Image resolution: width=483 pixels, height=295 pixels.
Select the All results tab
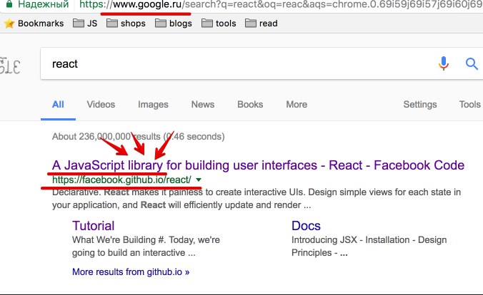tap(58, 105)
